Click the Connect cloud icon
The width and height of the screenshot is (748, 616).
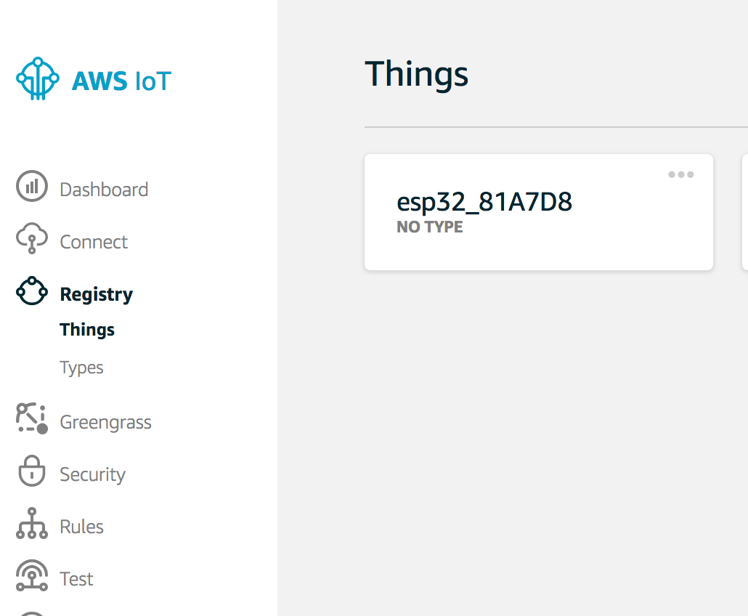click(32, 238)
